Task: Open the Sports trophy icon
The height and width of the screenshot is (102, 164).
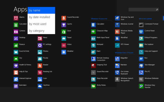Action: 64,25
